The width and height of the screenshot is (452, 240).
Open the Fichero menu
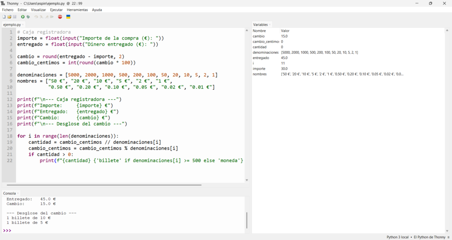pos(8,10)
